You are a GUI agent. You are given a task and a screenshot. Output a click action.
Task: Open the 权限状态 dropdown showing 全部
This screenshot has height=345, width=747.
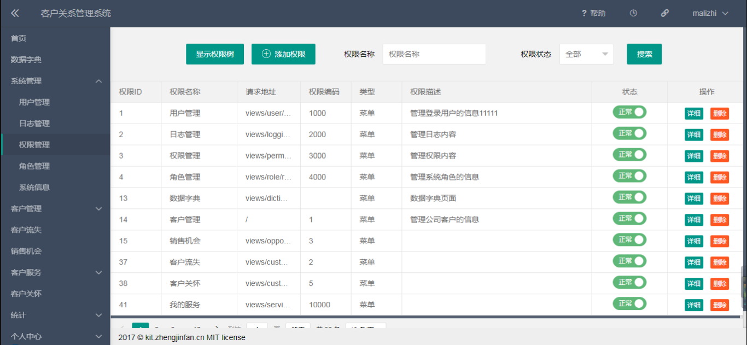click(x=586, y=54)
